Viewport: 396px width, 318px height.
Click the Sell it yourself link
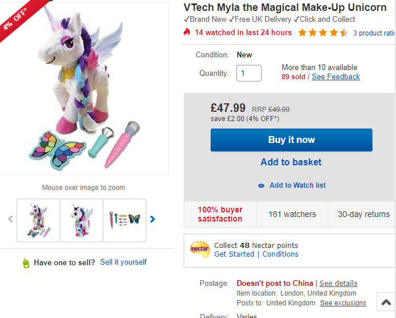(x=123, y=262)
